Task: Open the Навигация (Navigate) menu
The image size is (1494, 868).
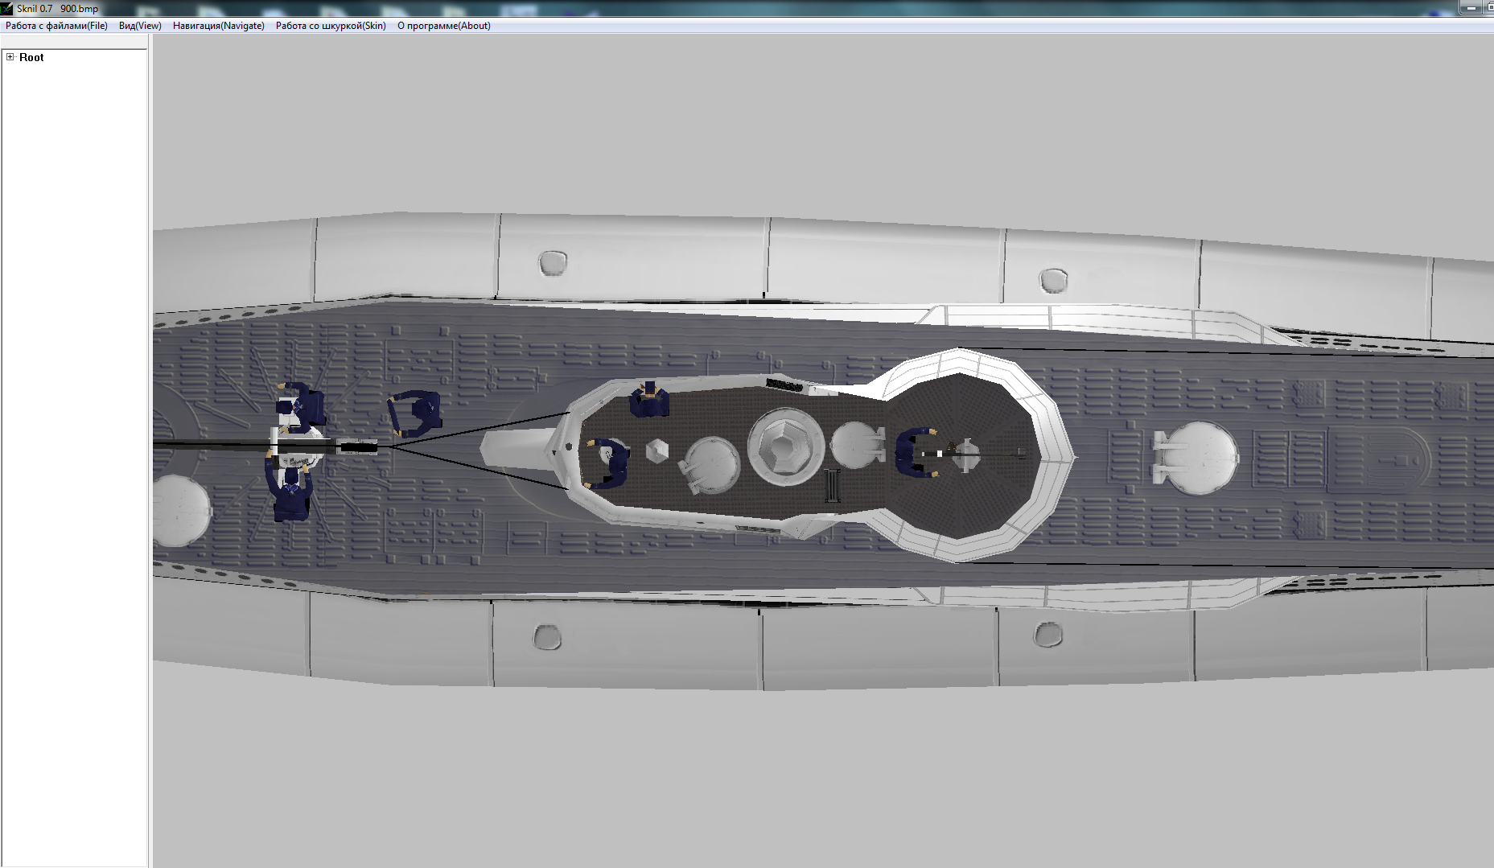Action: 219,26
